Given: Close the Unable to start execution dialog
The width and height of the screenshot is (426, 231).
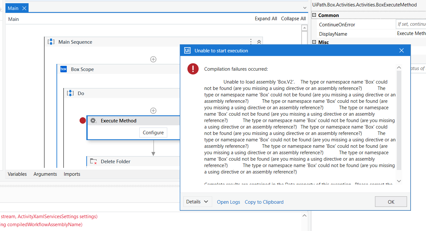Looking at the screenshot, I should click(x=401, y=50).
